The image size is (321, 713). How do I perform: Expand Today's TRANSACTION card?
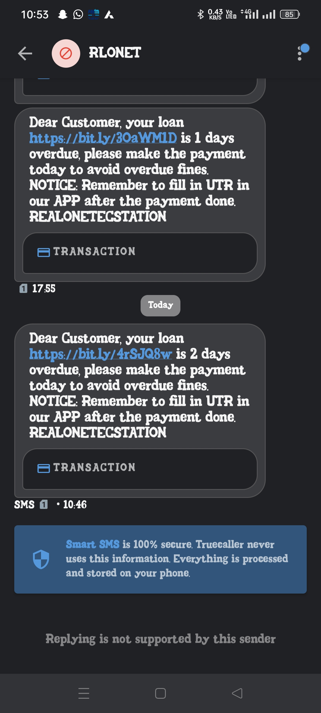pos(140,469)
